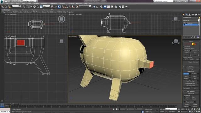Viewport: 201px width, 113px height.
Task: Expand the Soft Selection rollout
Action: (191, 67)
